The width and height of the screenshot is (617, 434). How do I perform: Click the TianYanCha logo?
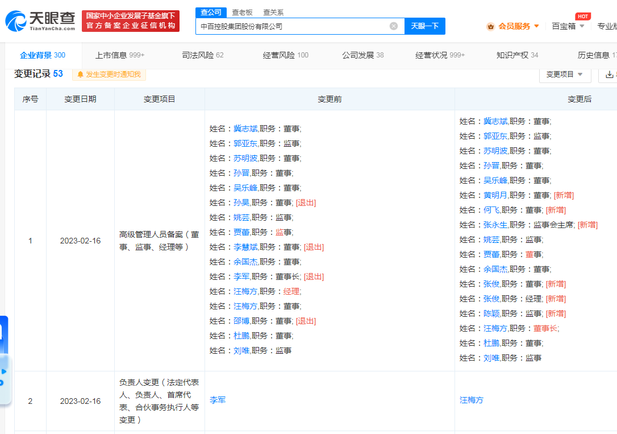pos(40,21)
